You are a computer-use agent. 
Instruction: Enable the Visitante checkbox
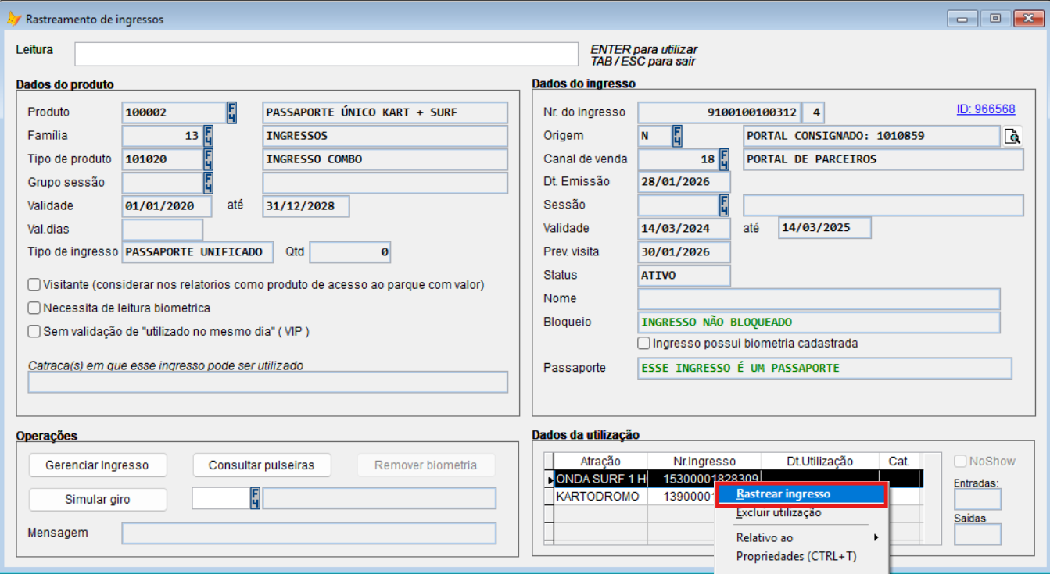tap(34, 285)
